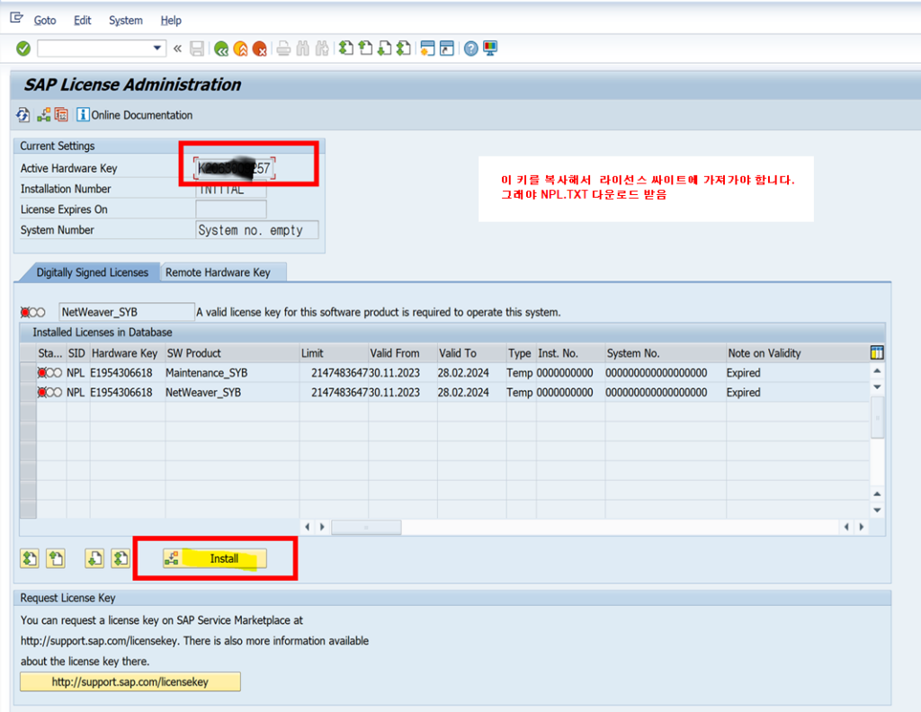921x712 pixels.
Task: Click the bottom scroll down arrow of licenses table
Action: [877, 510]
